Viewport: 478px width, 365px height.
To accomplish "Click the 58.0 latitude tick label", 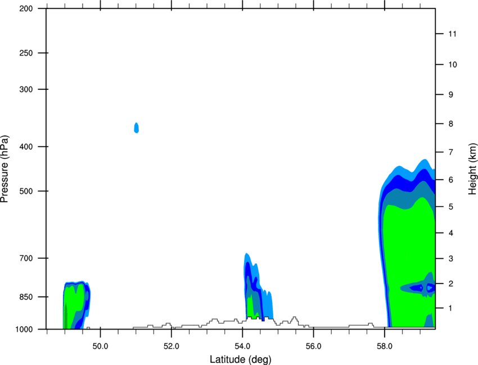I will [x=385, y=346].
